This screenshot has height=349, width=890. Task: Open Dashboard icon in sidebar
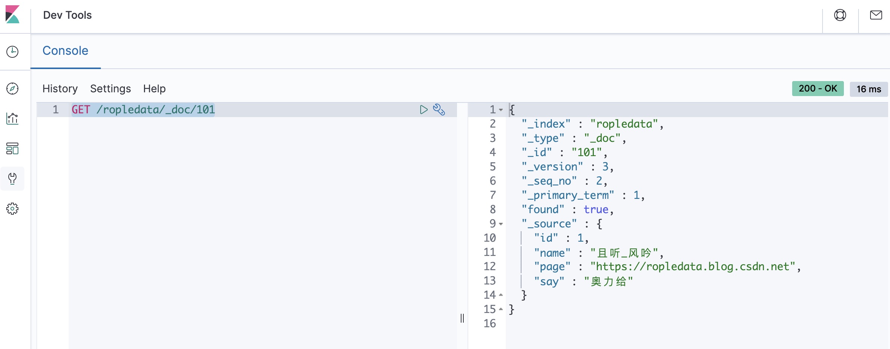click(12, 149)
